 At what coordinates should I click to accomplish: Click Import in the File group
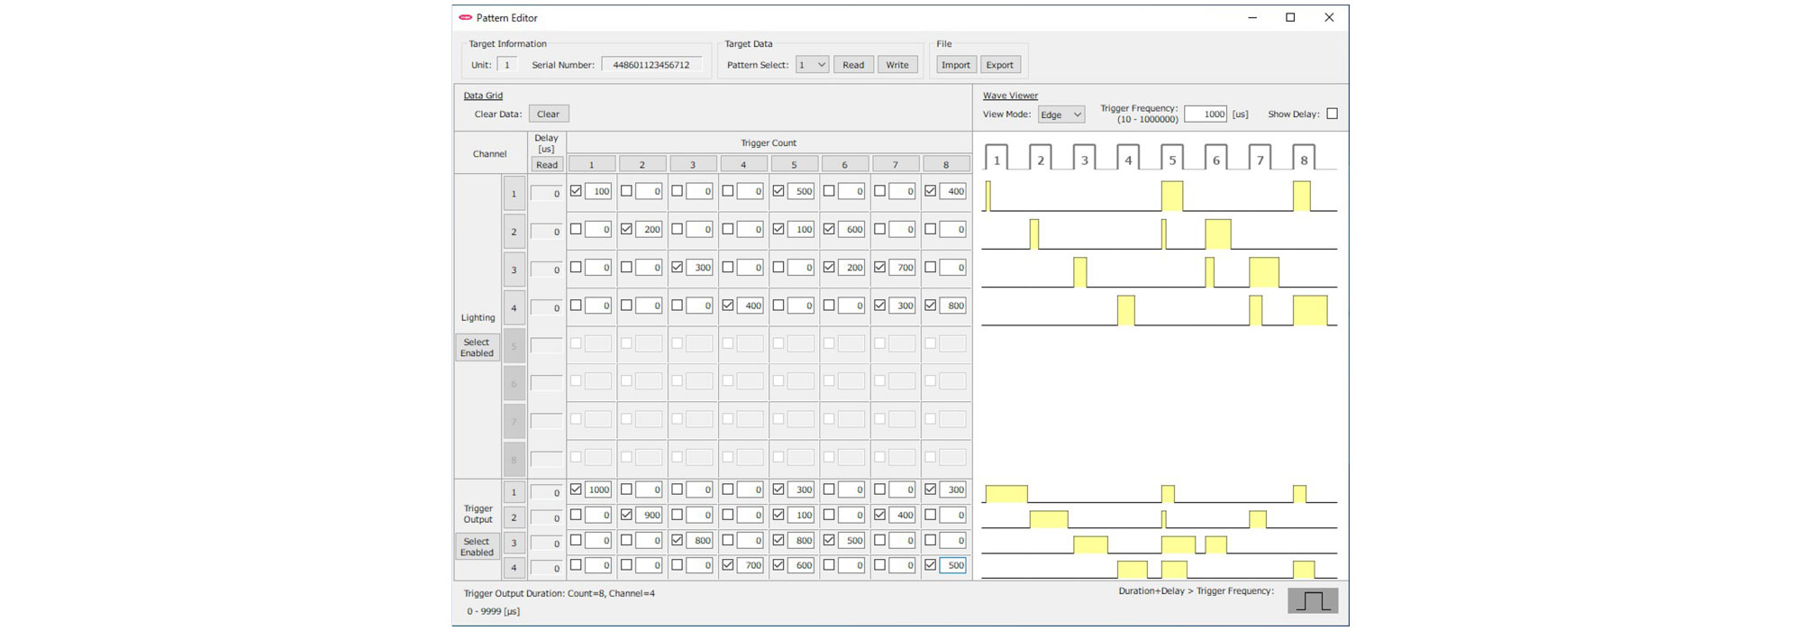pyautogui.click(x=955, y=65)
